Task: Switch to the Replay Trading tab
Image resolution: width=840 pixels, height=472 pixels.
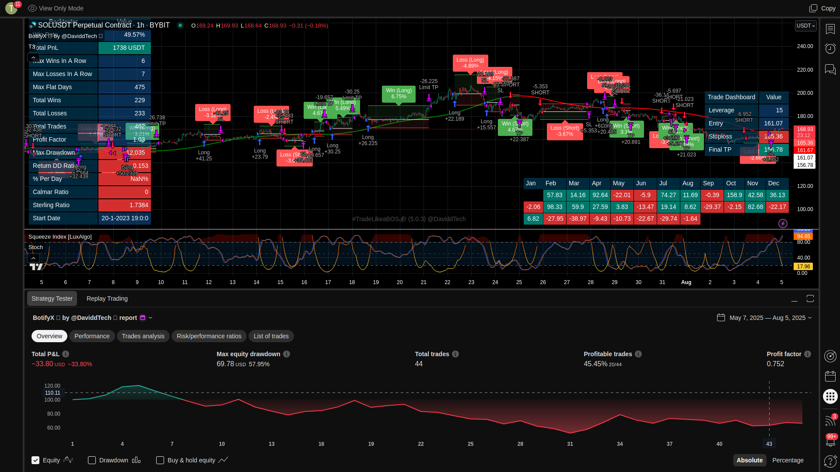Action: coord(107,298)
